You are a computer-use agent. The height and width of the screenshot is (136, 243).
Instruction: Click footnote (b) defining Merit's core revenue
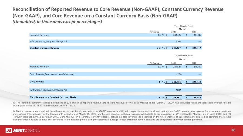[x=122, y=116]
